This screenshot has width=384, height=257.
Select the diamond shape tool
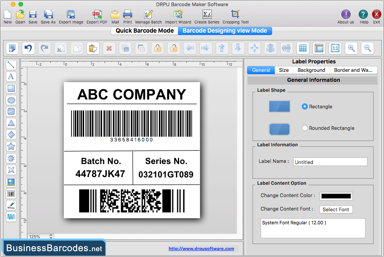[11, 135]
